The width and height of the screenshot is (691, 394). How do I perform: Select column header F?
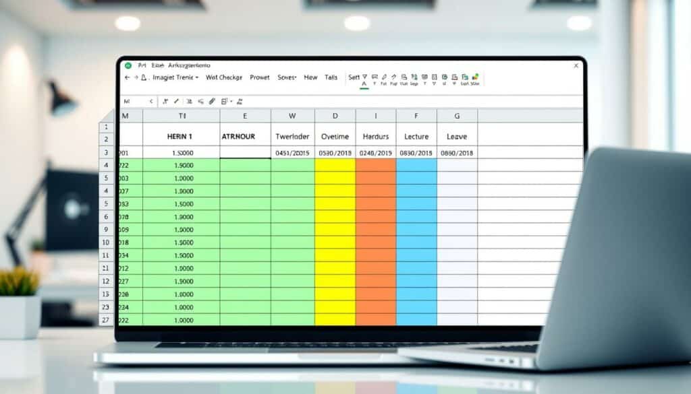[416, 116]
